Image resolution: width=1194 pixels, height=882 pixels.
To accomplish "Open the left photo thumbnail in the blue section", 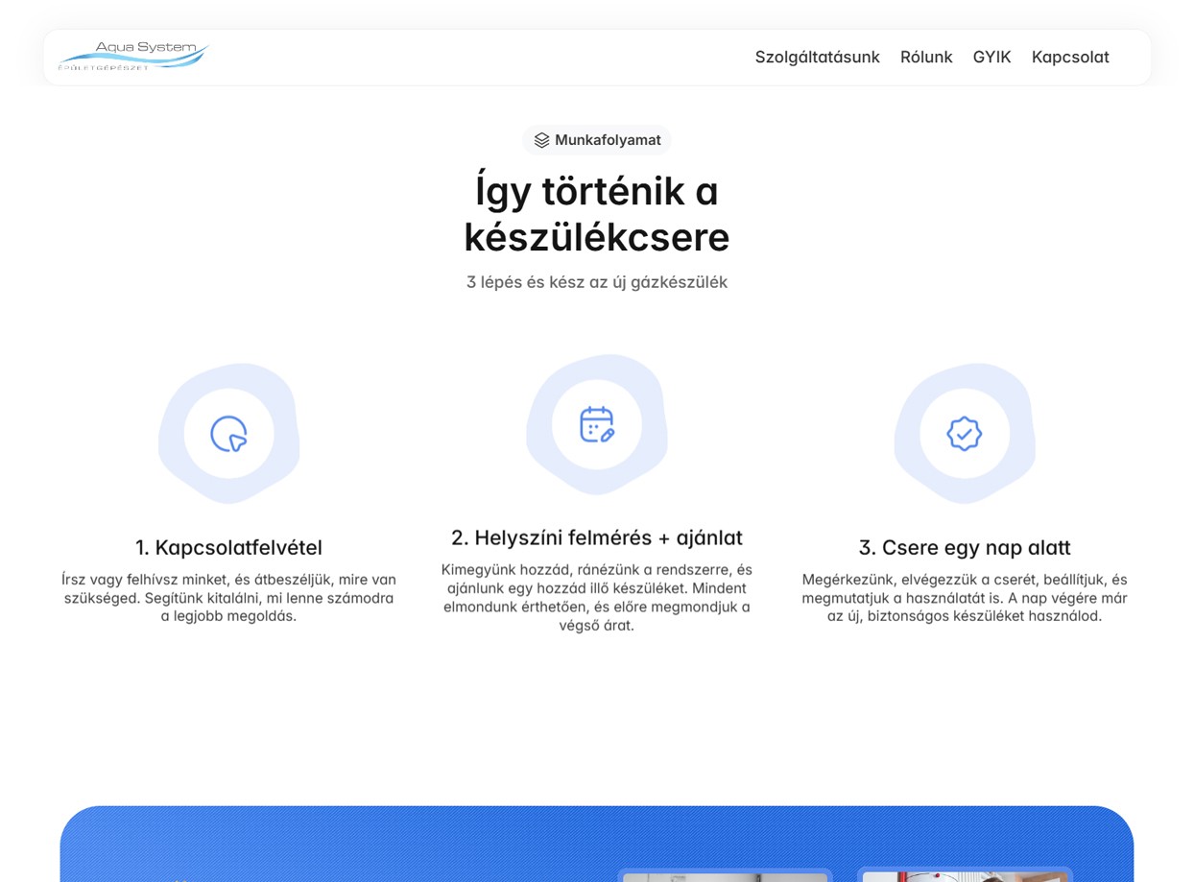I will point(725,875).
